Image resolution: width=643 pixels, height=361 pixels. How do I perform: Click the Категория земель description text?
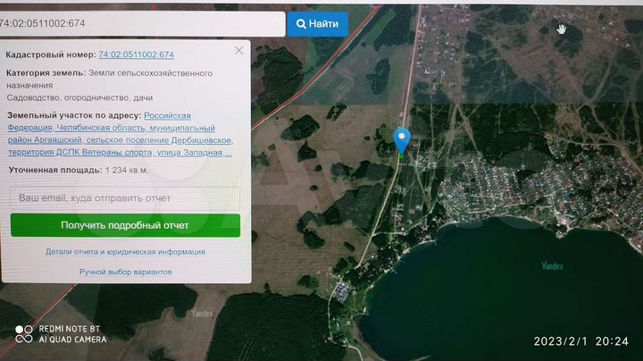110,80
